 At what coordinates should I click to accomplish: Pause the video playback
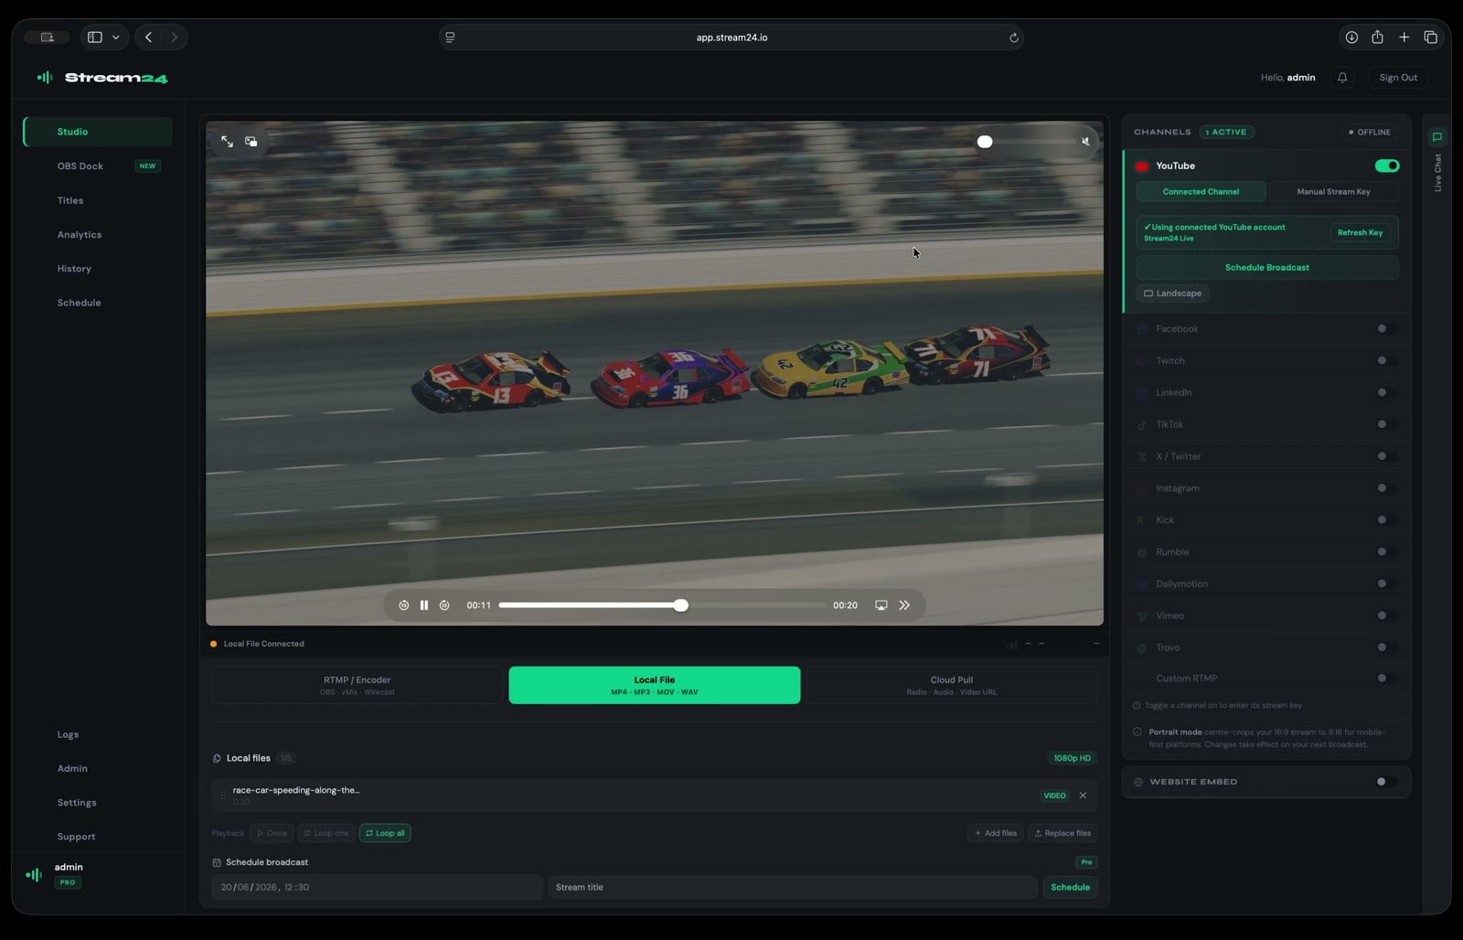424,605
